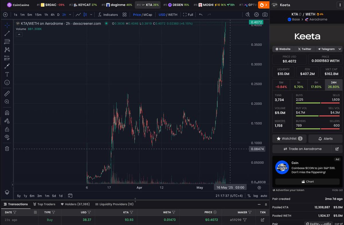344x225 pixels.
Task: Open the go to date calendar icon
Action: (70, 196)
